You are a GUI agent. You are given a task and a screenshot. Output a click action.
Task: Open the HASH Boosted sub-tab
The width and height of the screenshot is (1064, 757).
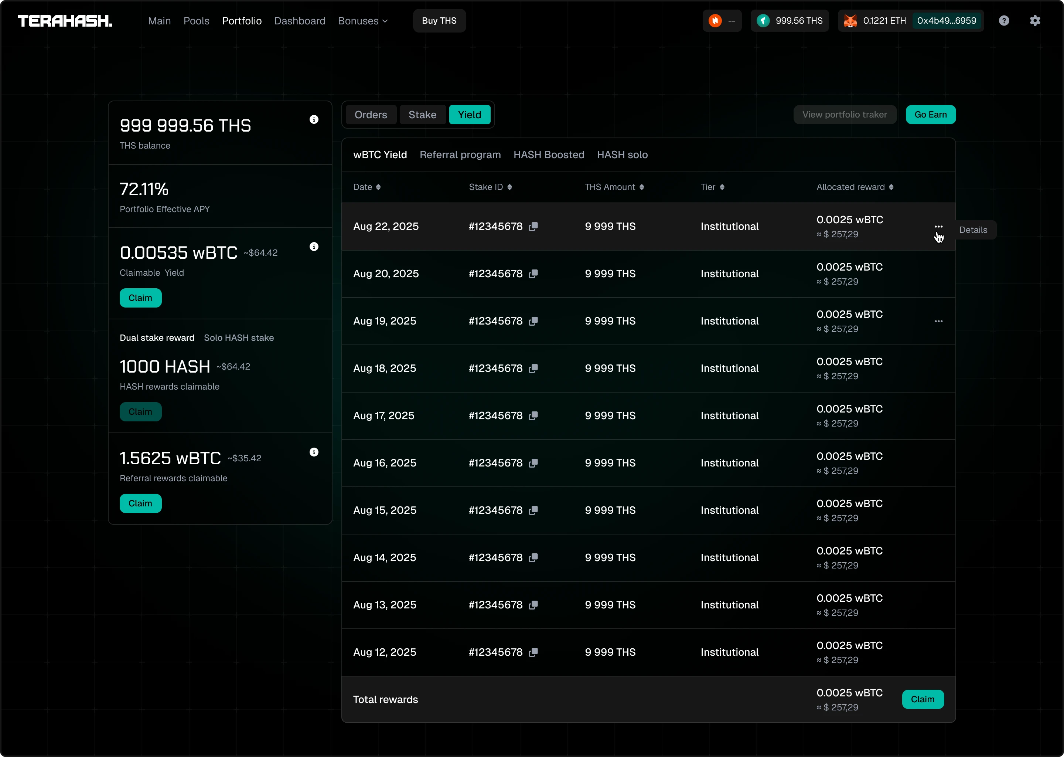point(549,155)
